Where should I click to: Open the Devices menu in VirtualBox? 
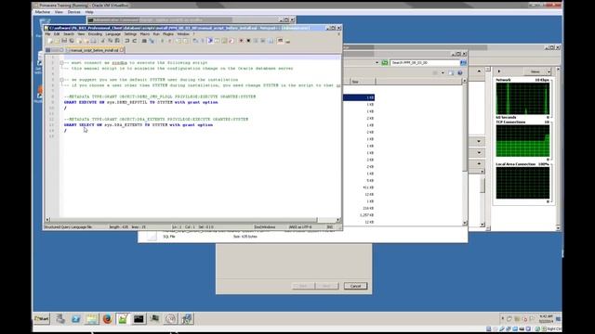pos(74,12)
